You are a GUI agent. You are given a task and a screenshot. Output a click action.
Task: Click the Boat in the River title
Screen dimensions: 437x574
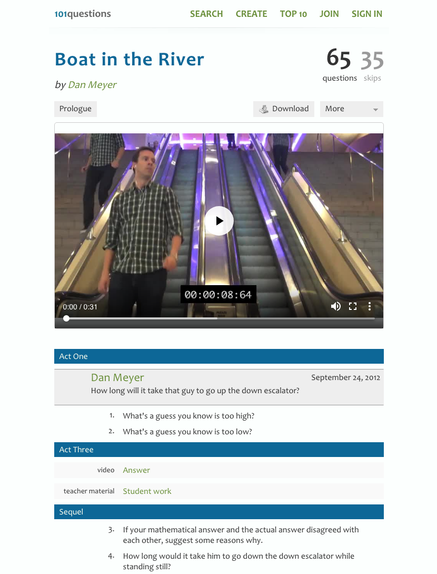[x=130, y=60]
